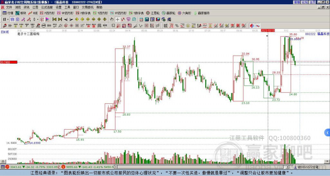Open the 六角形 (Hexagon) tool
The image size is (330, 176).
tap(184, 13)
